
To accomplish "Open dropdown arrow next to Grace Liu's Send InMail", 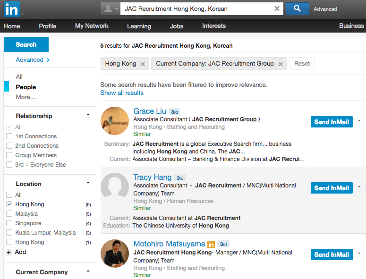I will (x=359, y=120).
